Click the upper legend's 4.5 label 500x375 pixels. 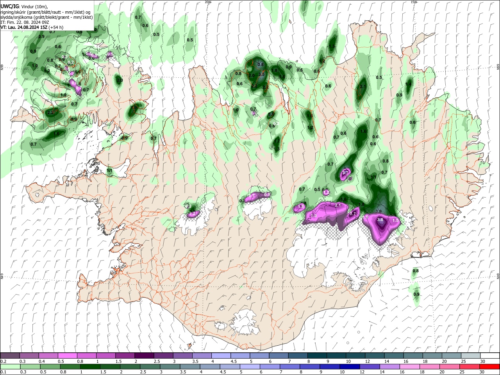(x=234, y=361)
